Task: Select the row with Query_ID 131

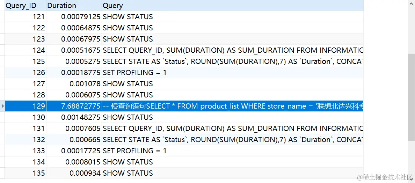Action: [184, 128]
